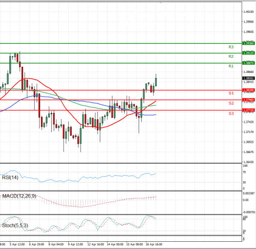Click the MACD(12,26,9) indicator label
This screenshot has height=249, width=256.
click(x=19, y=196)
